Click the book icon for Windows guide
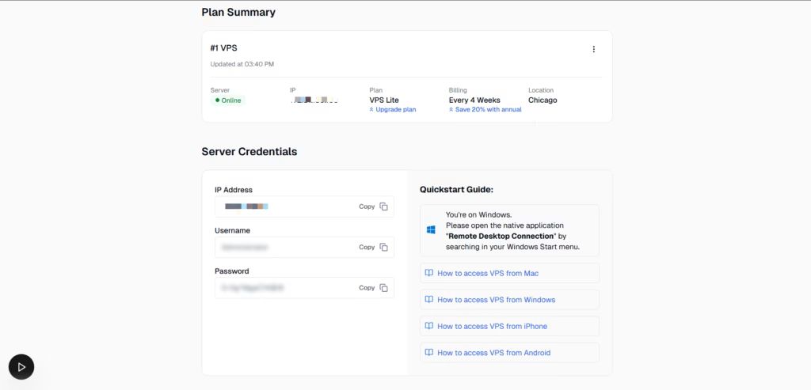This screenshot has height=390, width=811. pos(428,300)
